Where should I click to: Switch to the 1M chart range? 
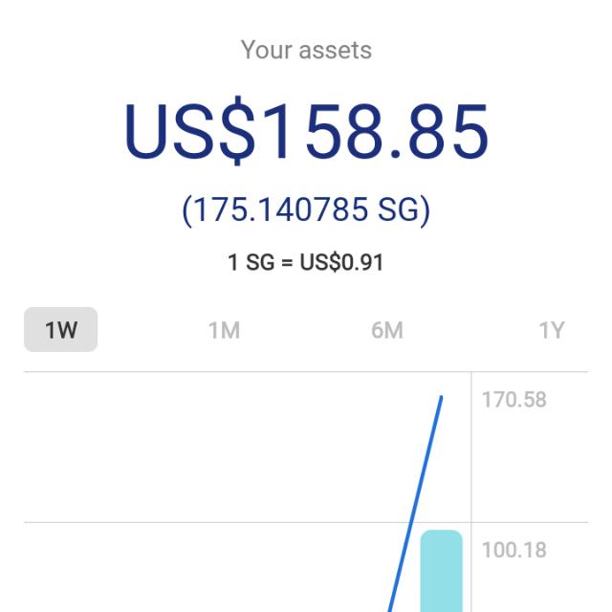(224, 330)
